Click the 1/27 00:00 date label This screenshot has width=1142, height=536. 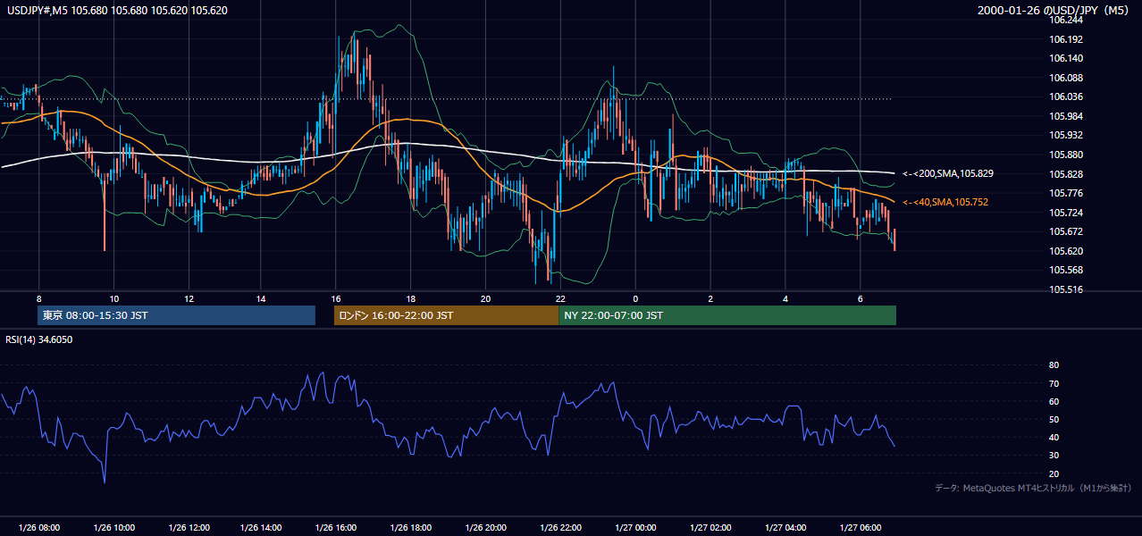pyautogui.click(x=635, y=528)
